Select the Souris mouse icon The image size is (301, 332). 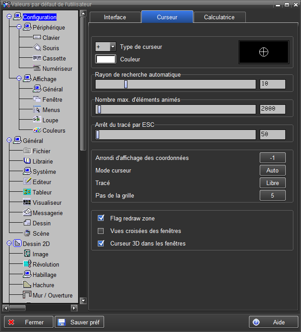(37, 48)
